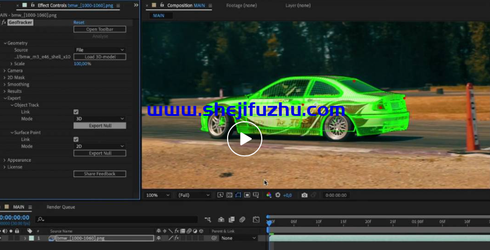Image resolution: width=490 pixels, height=250 pixels.
Task: Expand the Smoothing section
Action: [5, 84]
